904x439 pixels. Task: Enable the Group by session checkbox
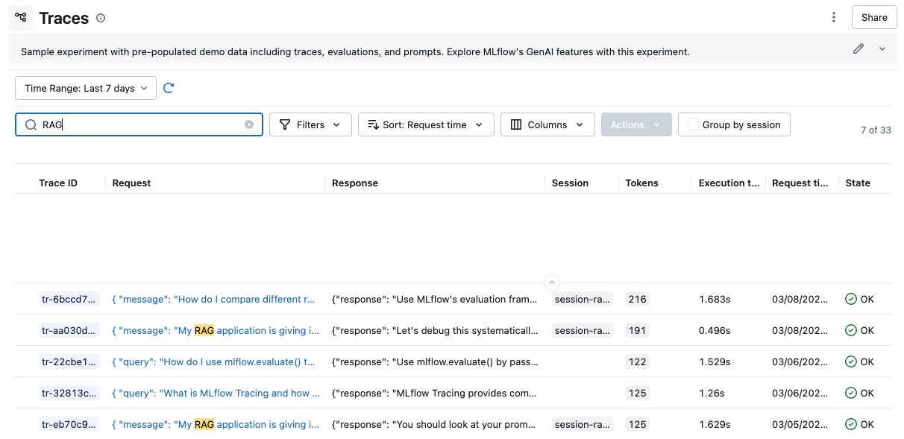tap(694, 125)
